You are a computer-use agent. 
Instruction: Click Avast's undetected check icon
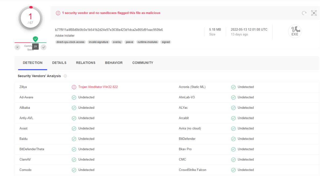tap(74, 129)
